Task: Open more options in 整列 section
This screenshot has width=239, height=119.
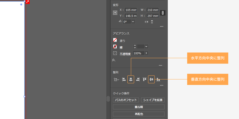Action: click(x=162, y=85)
